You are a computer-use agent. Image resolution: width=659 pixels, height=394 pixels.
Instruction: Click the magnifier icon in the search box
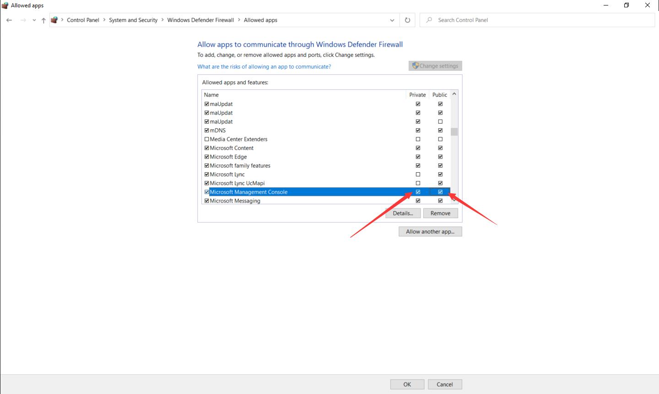click(x=429, y=20)
